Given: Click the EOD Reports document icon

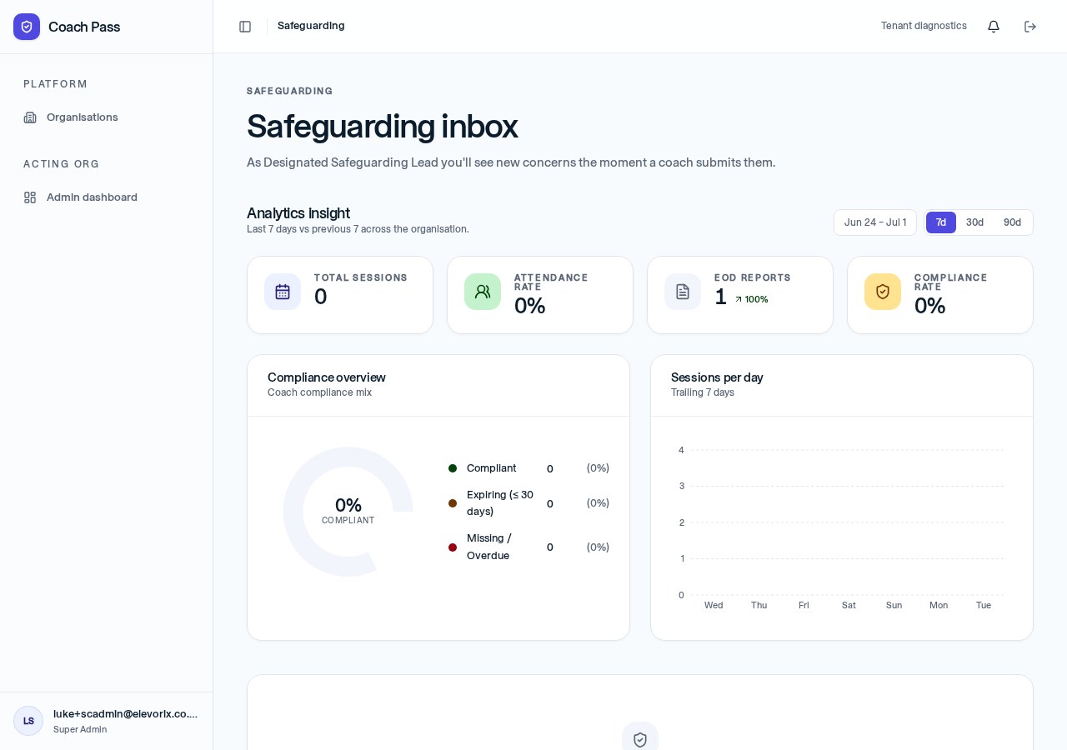Looking at the screenshot, I should tap(683, 292).
